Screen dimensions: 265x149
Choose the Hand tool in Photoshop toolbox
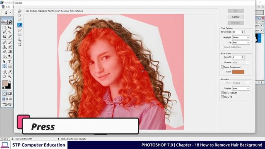pyautogui.click(x=5, y=76)
